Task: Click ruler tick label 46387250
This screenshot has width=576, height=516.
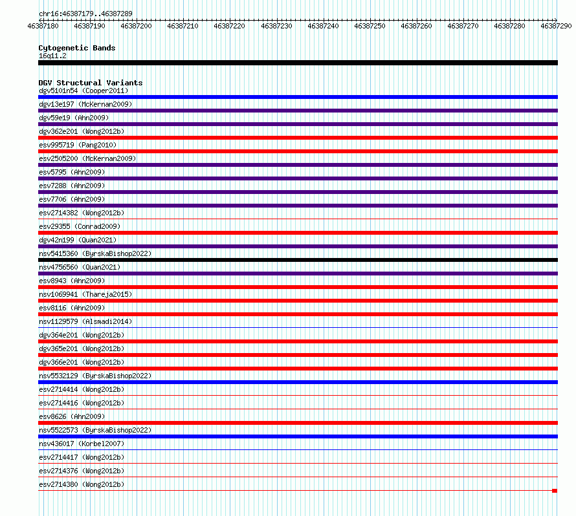Action: point(370,26)
